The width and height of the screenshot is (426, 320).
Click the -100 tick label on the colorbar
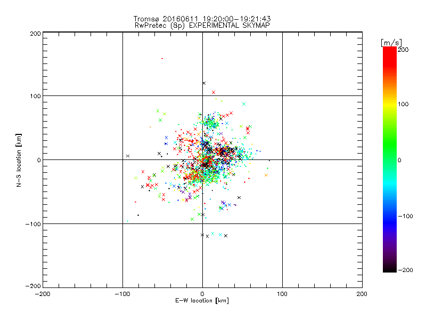405,216
